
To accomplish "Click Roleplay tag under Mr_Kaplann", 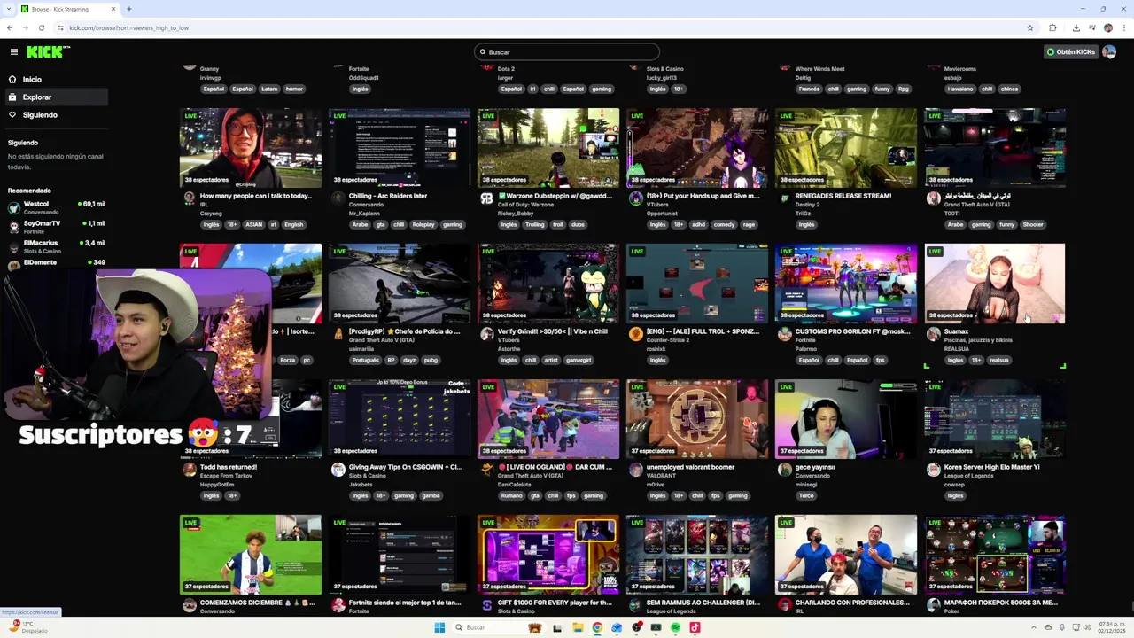I will coord(423,225).
